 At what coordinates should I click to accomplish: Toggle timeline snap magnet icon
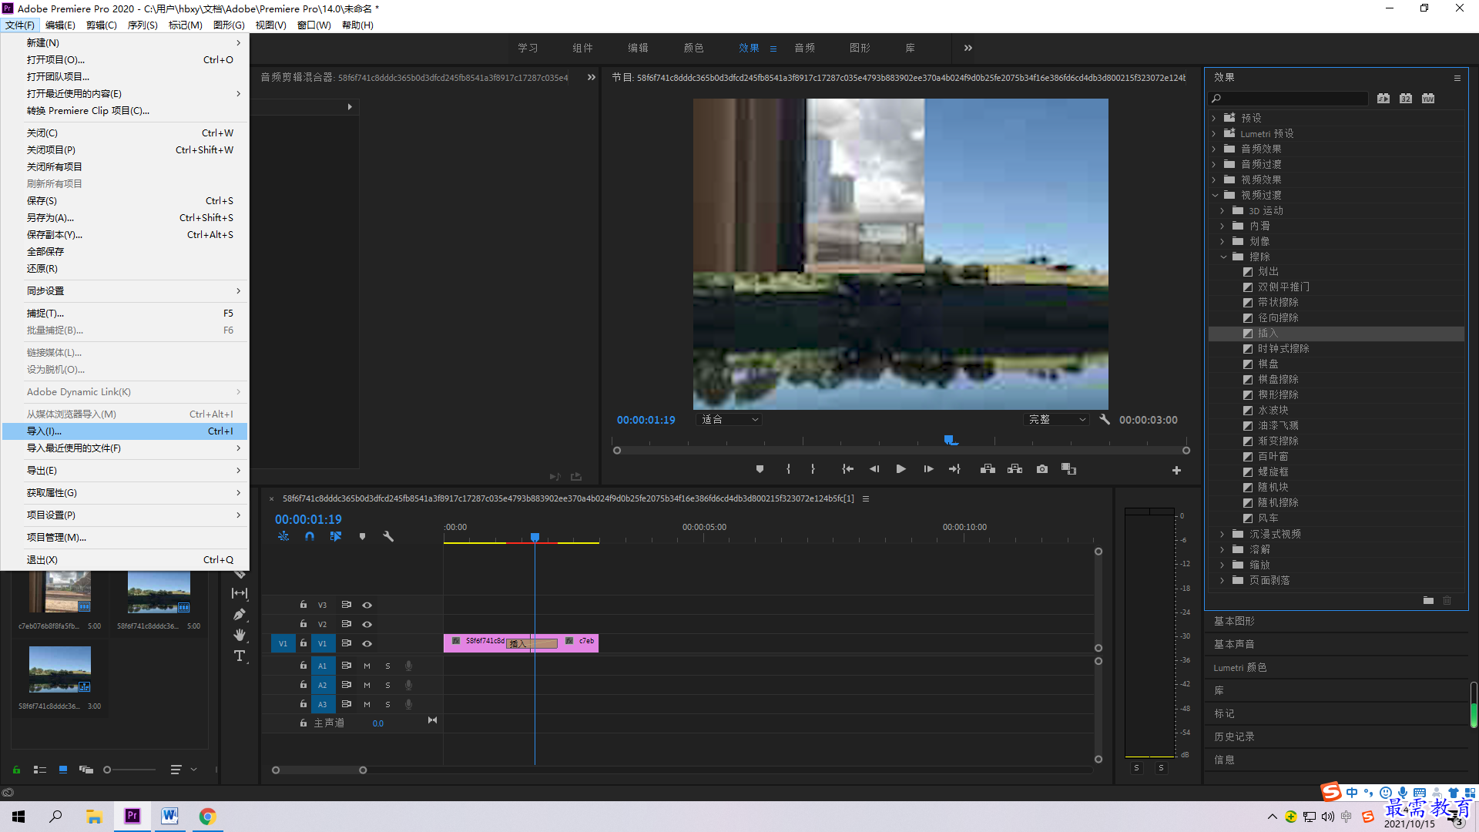click(x=310, y=536)
